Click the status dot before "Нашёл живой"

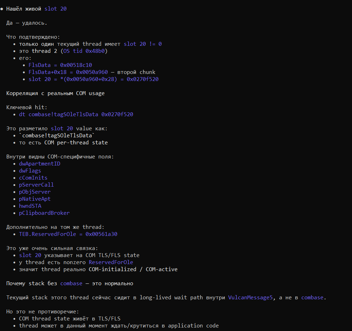click(2, 9)
